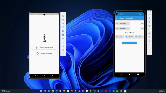Tap home nav button on left phone screen
This screenshot has height=93, width=166.
[x=44, y=75]
